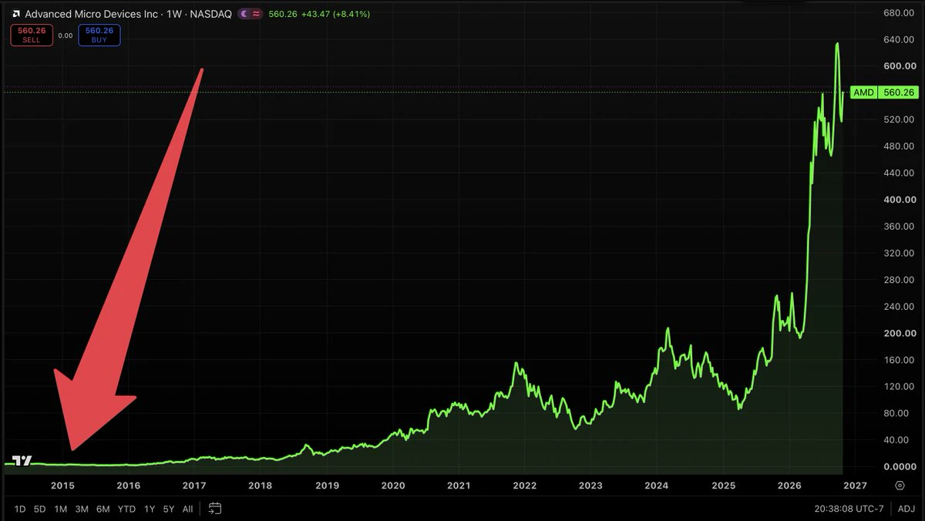The image size is (925, 521).
Task: Click the 1W interval label in the title
Action: tap(175, 14)
